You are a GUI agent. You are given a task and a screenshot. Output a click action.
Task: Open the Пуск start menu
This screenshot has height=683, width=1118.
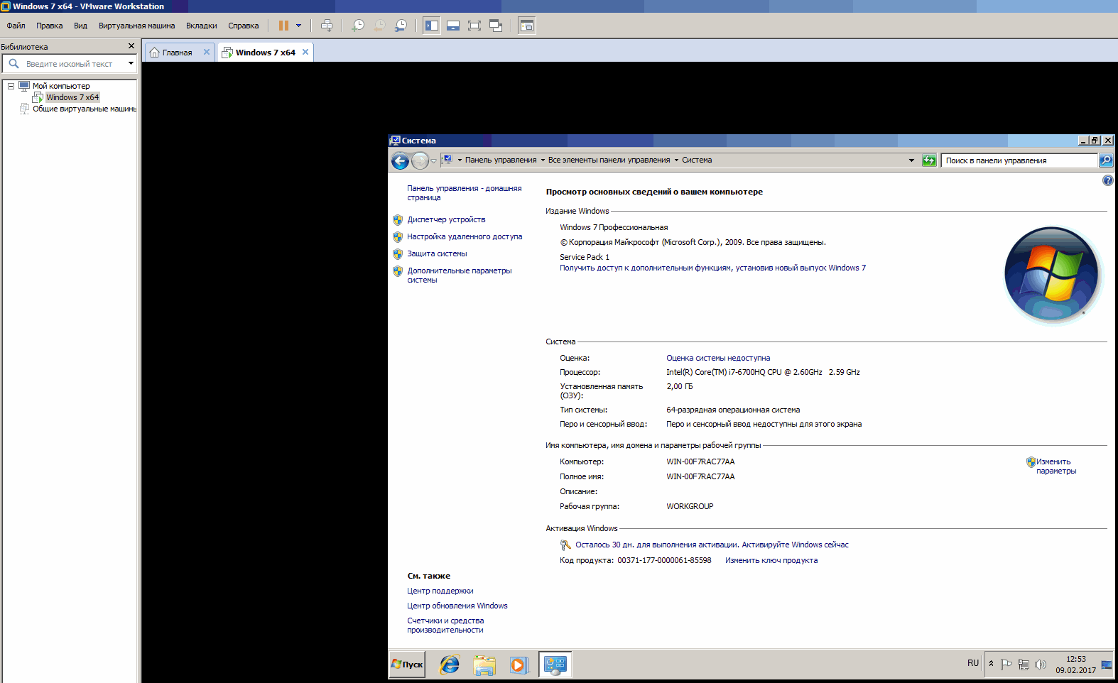click(407, 665)
